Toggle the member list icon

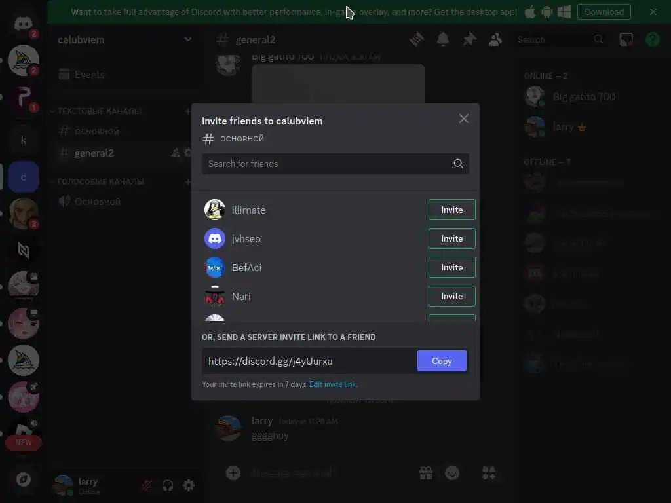(x=495, y=39)
